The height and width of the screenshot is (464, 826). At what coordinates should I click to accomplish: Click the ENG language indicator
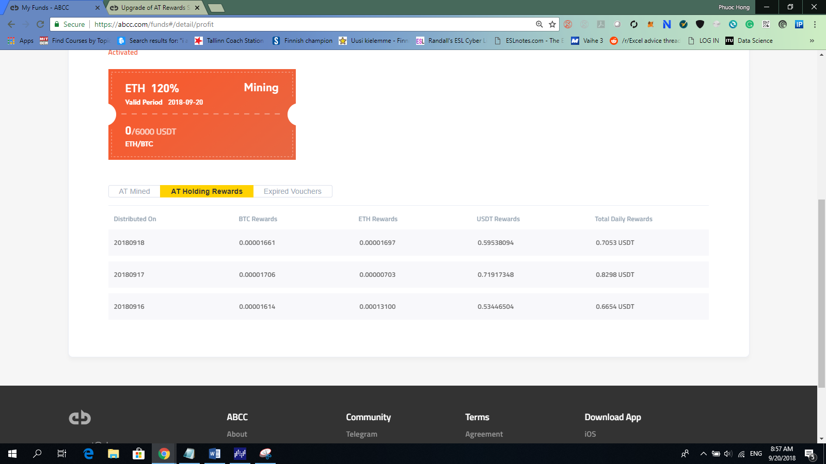[756, 454]
